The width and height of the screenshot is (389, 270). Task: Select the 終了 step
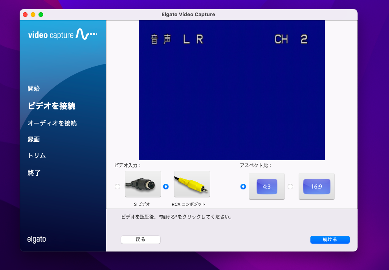click(x=34, y=173)
